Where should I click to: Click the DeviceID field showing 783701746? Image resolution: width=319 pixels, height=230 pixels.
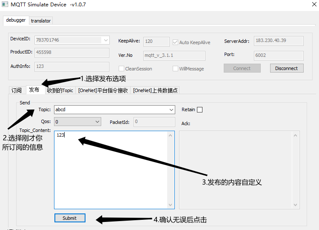(x=72, y=40)
